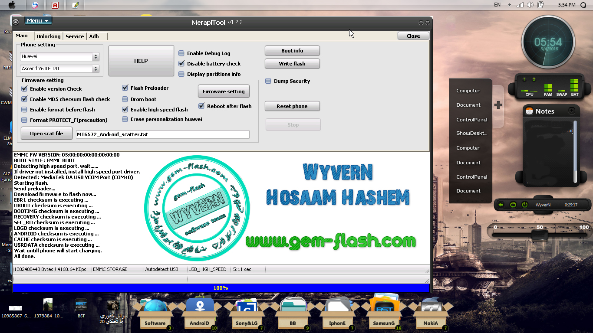Click the Reset phone button
This screenshot has height=333, width=593.
[292, 106]
